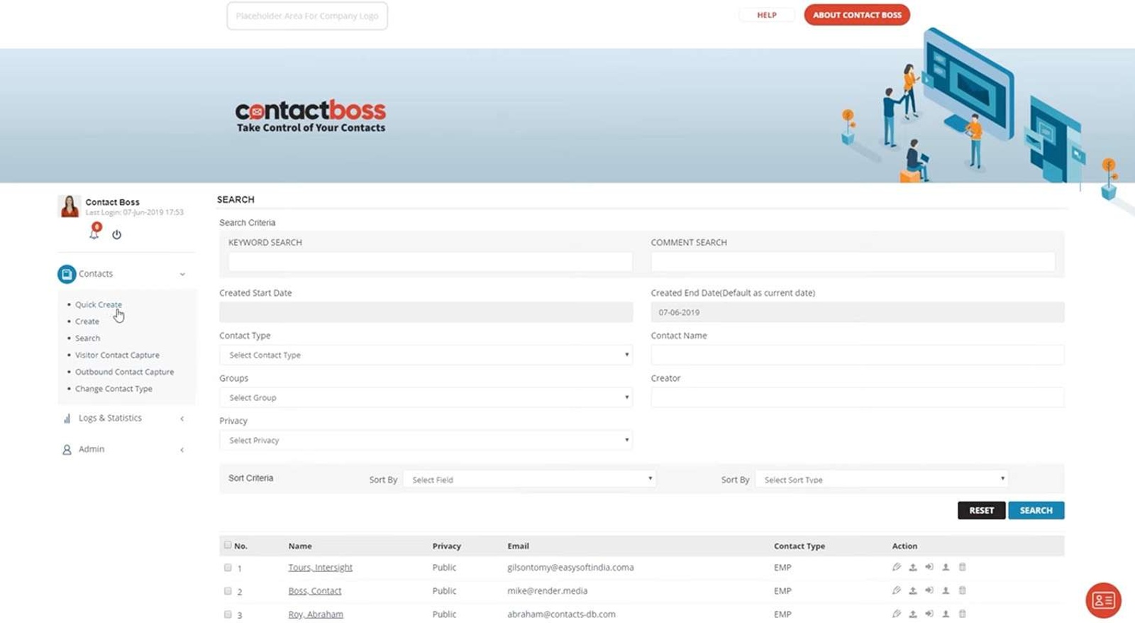
Task: Click the Created End Date field showing 07-06-2019
Action: (x=858, y=312)
